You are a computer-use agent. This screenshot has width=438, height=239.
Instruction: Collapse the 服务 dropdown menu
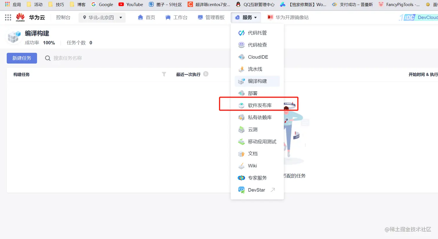(x=246, y=18)
